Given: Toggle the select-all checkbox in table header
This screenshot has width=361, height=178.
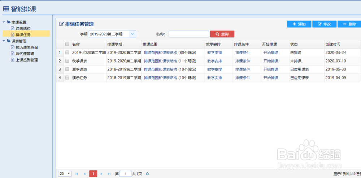Looking at the screenshot, I should tap(67, 44).
